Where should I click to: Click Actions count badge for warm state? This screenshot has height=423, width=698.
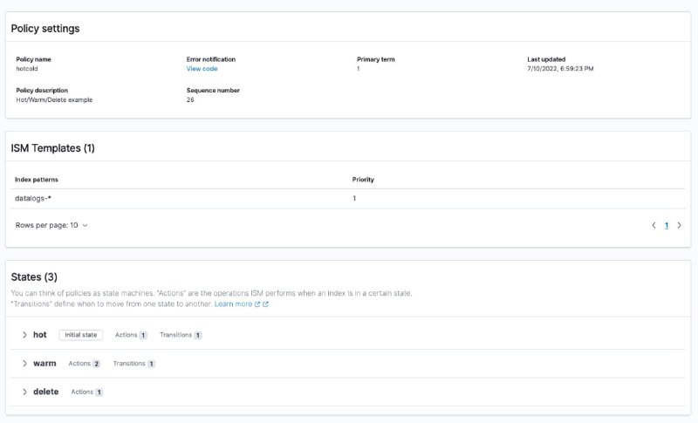(96, 364)
